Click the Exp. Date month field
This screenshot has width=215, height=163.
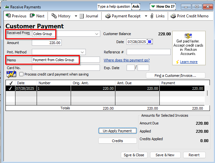click(130, 68)
